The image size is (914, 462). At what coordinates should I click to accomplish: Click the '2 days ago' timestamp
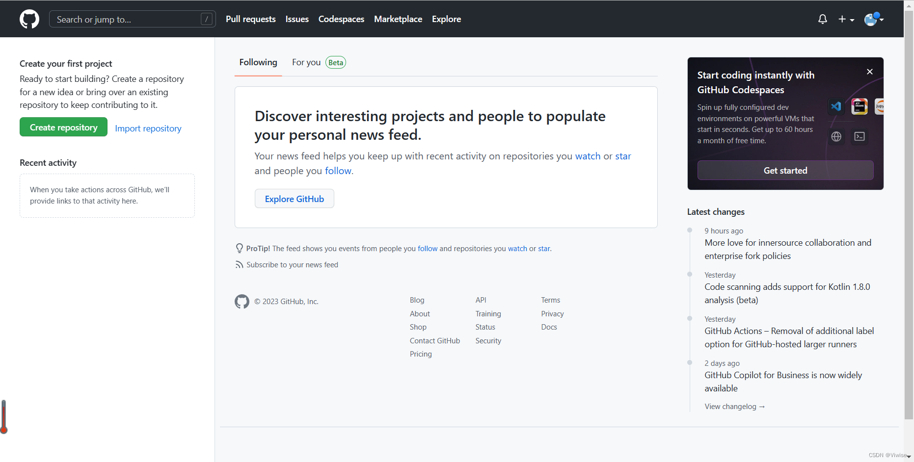[722, 363]
